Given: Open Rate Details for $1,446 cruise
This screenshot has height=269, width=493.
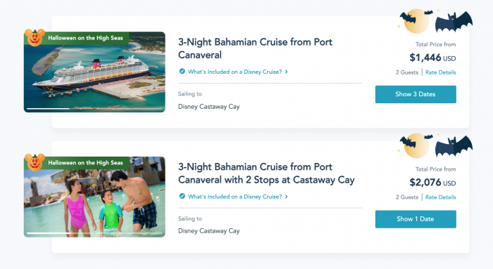Looking at the screenshot, I should point(440,72).
